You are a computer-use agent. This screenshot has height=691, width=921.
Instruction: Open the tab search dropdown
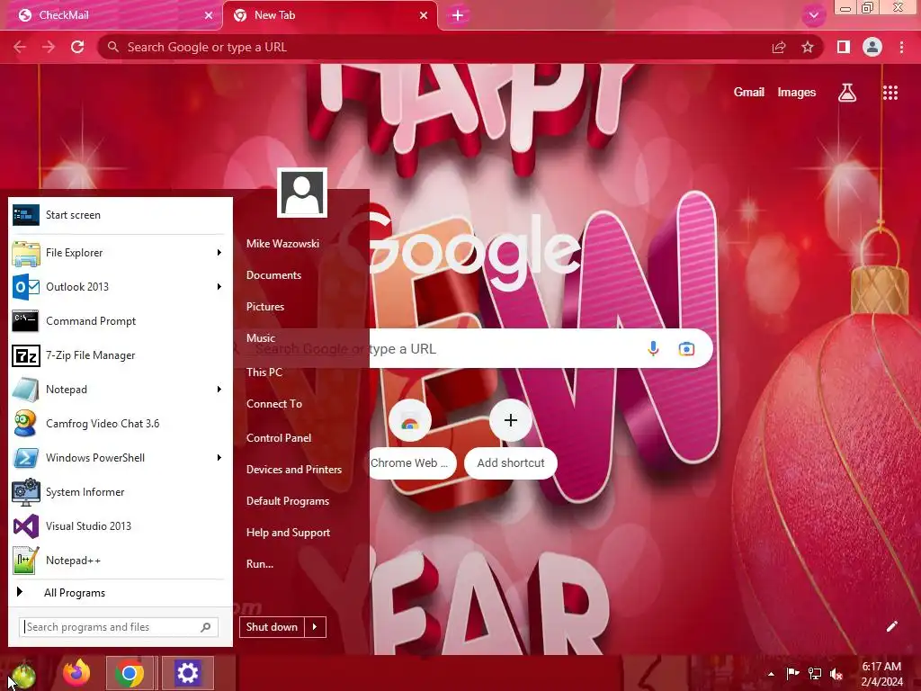[813, 15]
